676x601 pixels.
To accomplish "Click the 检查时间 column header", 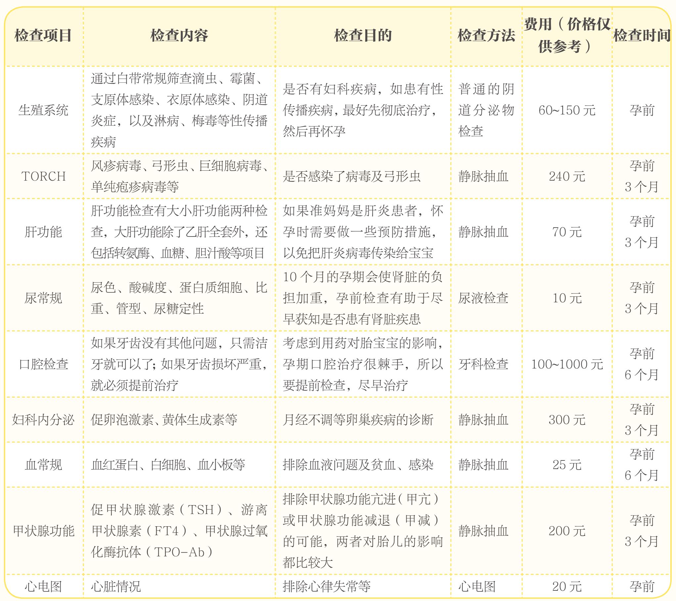I will coord(642,36).
